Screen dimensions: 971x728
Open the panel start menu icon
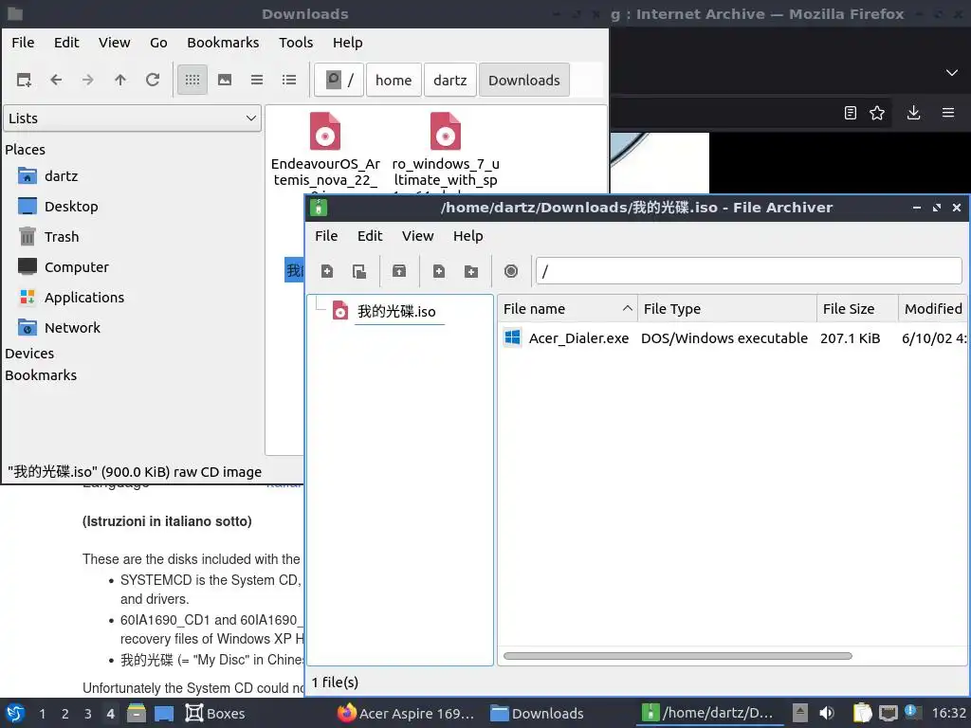click(15, 713)
